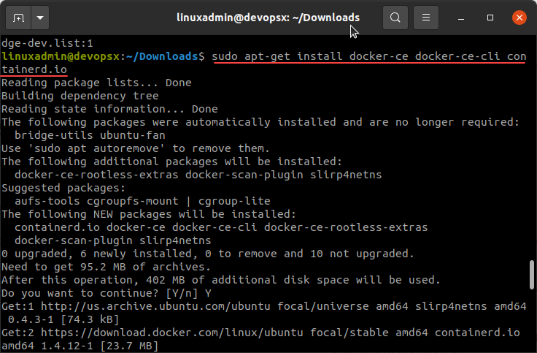Click the 'Building dependency tree' line
This screenshot has width=537, height=353.
(80, 96)
